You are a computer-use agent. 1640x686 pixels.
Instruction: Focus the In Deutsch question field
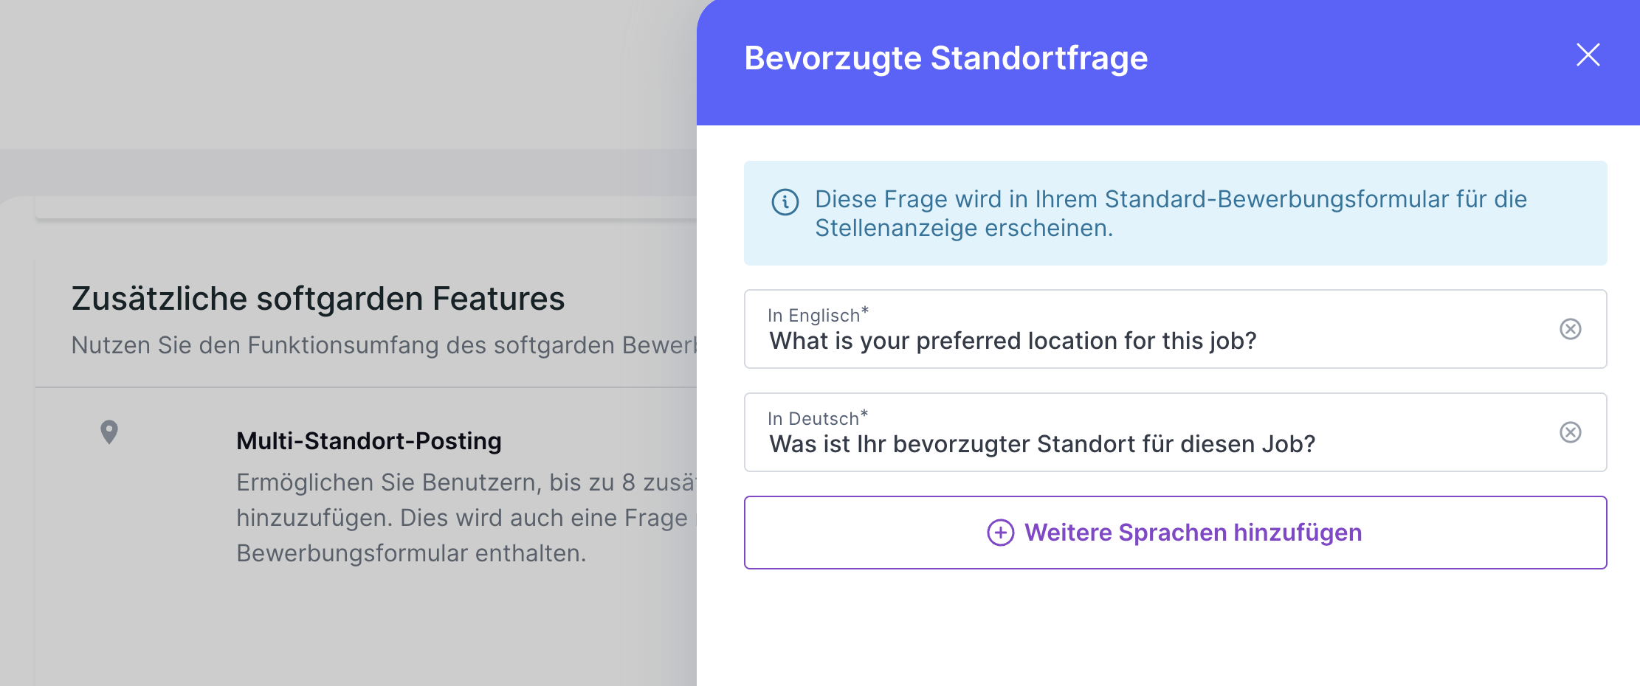click(x=1175, y=432)
